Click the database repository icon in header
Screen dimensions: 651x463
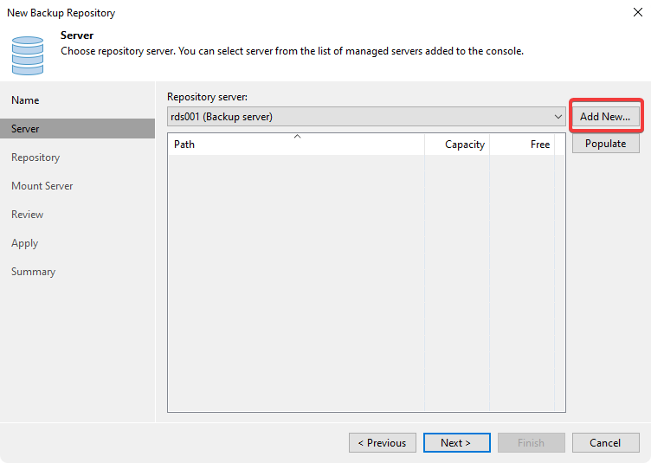(27, 54)
